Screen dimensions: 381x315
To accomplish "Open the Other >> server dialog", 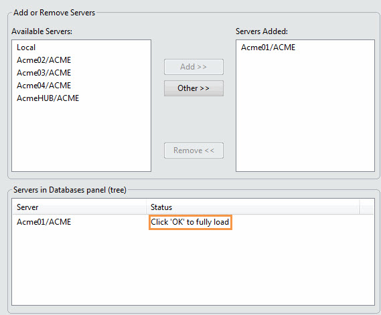I will (194, 88).
